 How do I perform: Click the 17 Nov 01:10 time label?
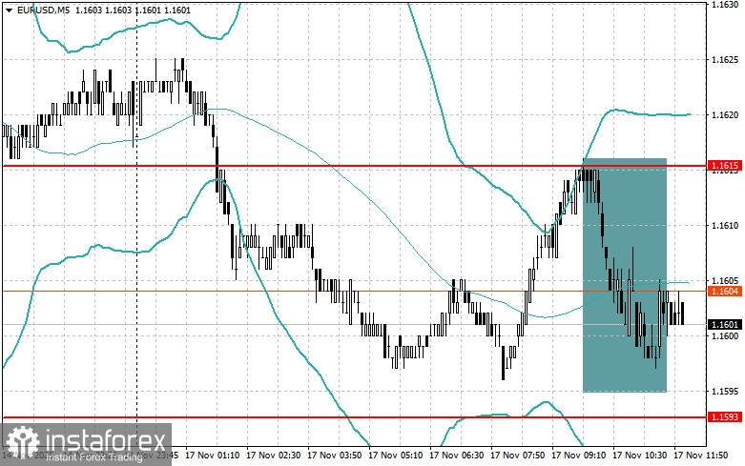(x=212, y=456)
